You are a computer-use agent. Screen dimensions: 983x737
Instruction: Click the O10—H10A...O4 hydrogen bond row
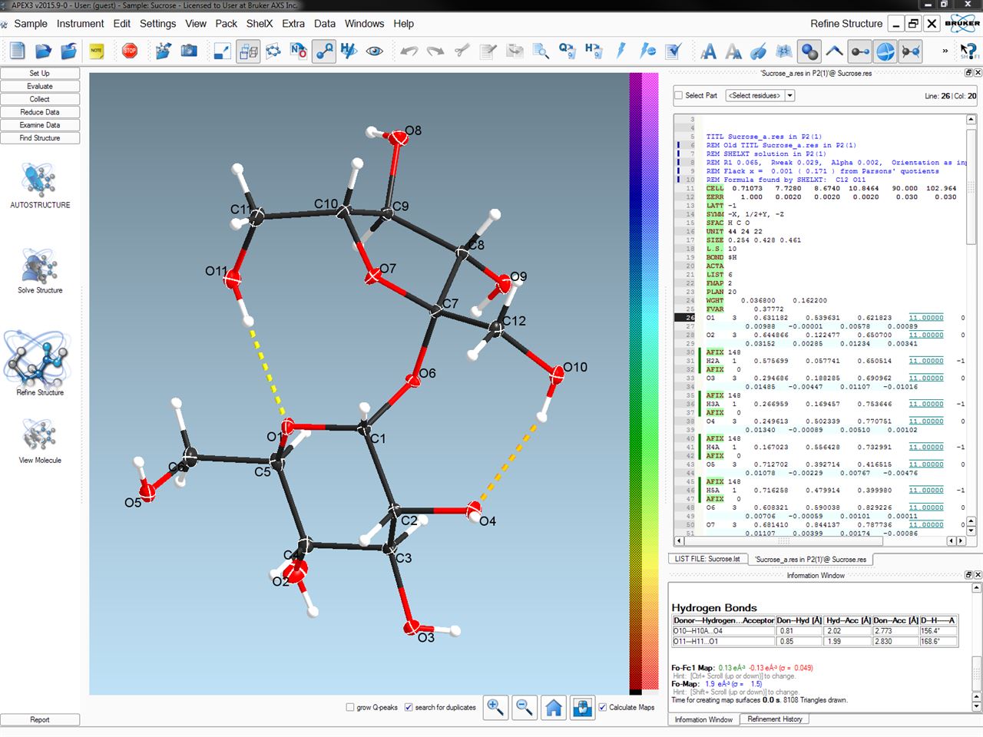814,631
